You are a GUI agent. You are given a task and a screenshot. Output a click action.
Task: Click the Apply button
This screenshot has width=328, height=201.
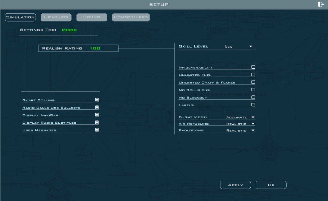point(235,185)
